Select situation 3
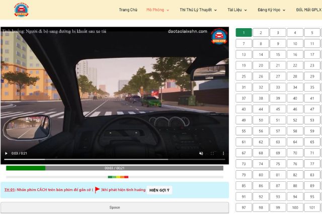Screen dimensions: 322x215 pos(278,32)
